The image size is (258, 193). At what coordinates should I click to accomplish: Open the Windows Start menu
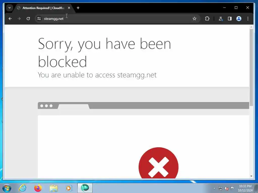coord(7,188)
